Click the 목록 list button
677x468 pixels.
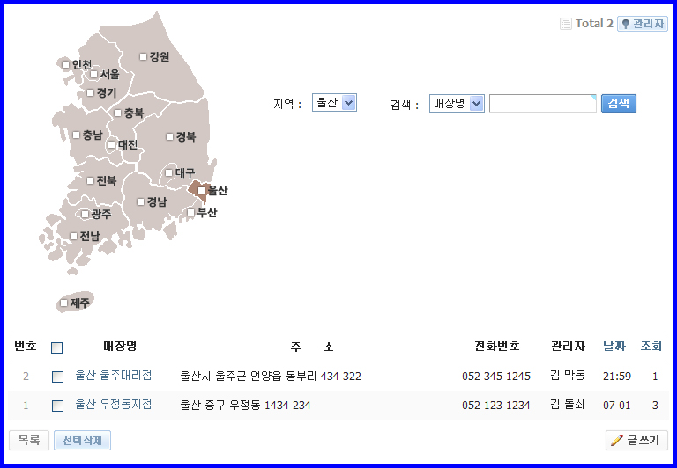(29, 440)
